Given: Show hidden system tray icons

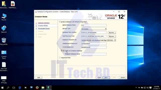Looking at the screenshot, I should [136, 88].
